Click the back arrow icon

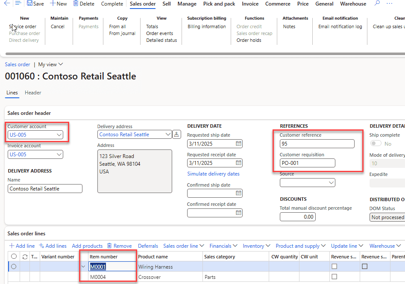click(x=7, y=3)
